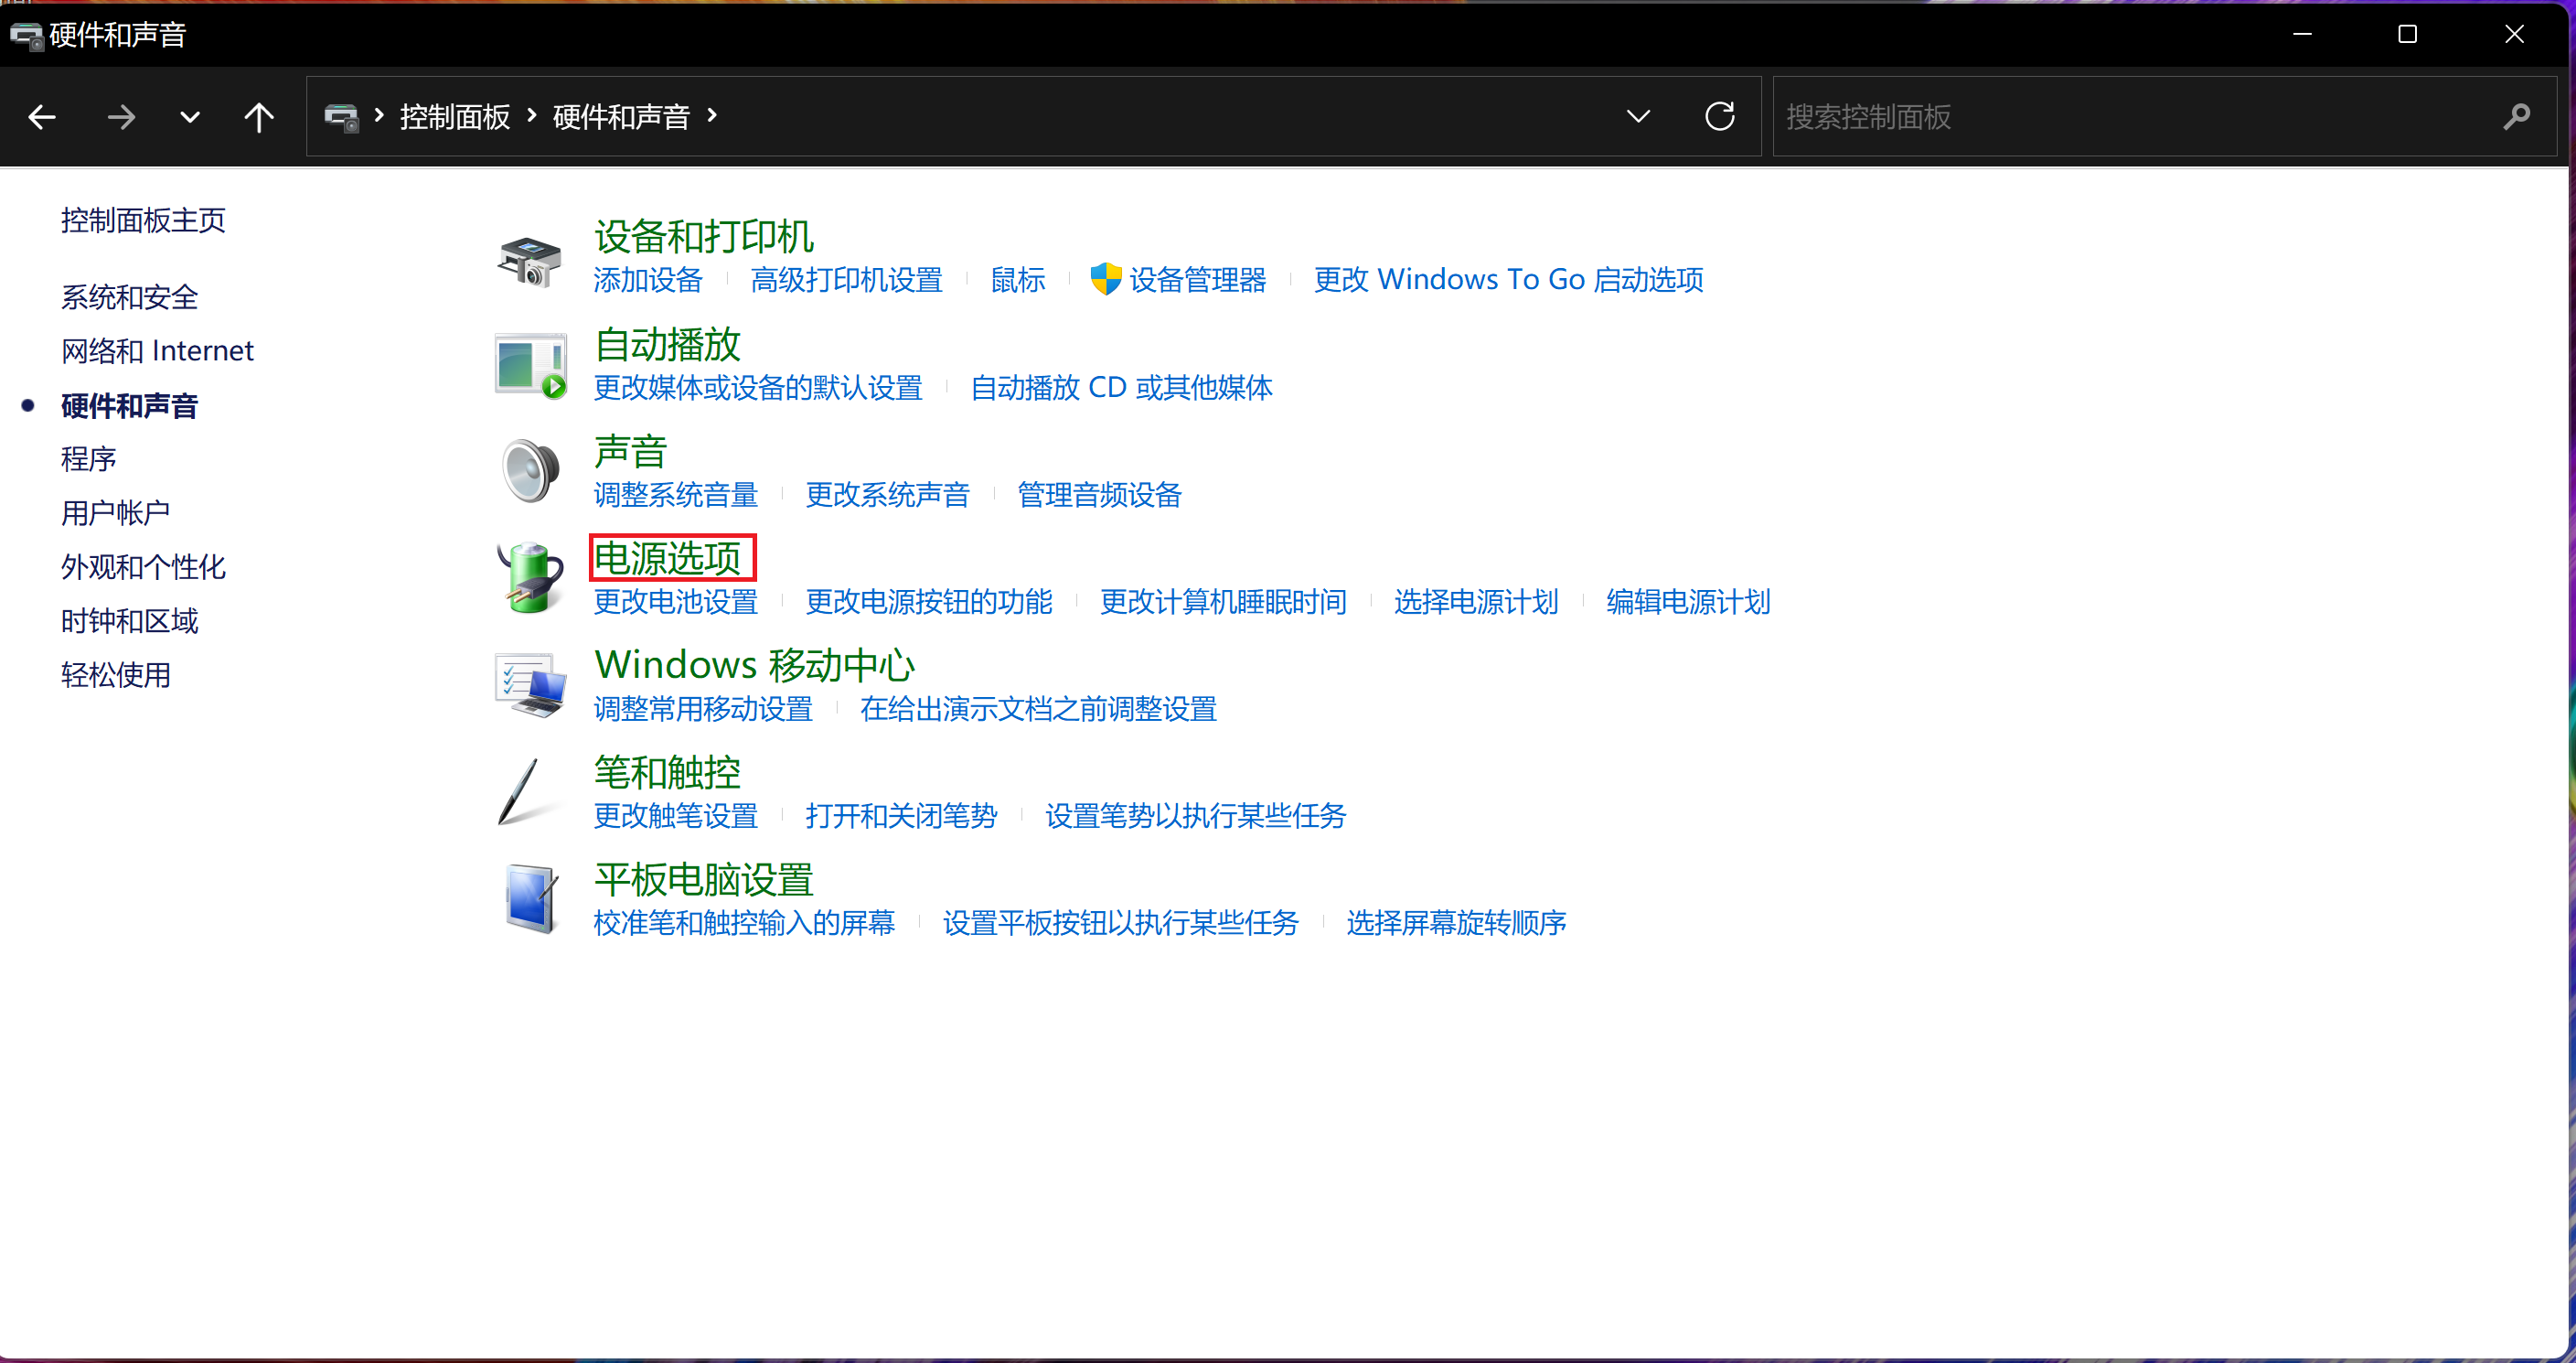Select 轻松使用 in the sidebar
This screenshot has height=1363, width=2576.
point(115,675)
